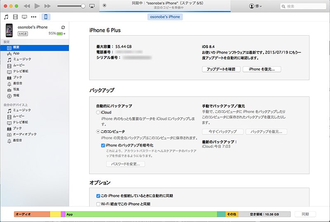
Task: Open the Music library icon in toolbar
Action: pos(6,17)
